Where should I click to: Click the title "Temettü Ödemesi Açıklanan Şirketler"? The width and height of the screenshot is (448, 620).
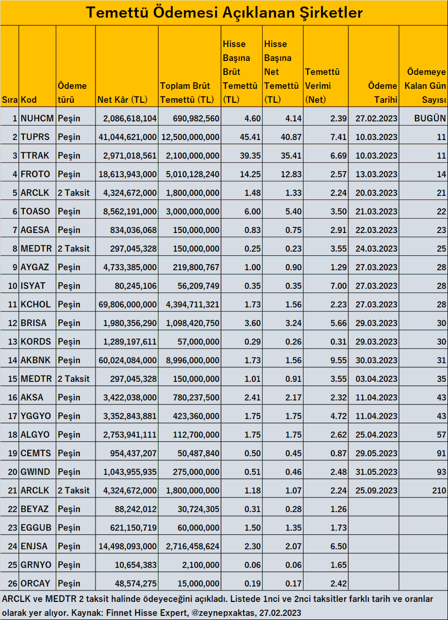[224, 12]
